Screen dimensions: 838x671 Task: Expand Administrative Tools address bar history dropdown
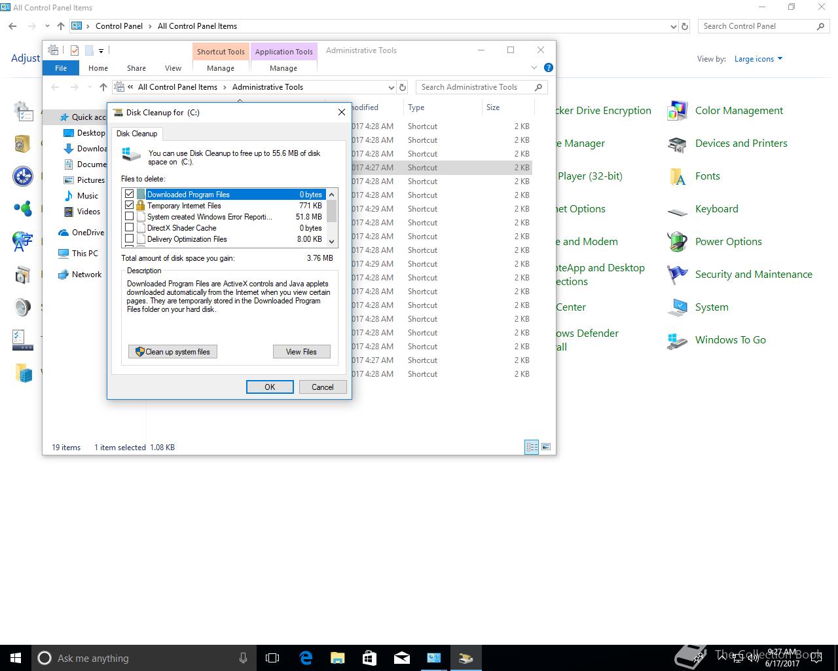392,87
